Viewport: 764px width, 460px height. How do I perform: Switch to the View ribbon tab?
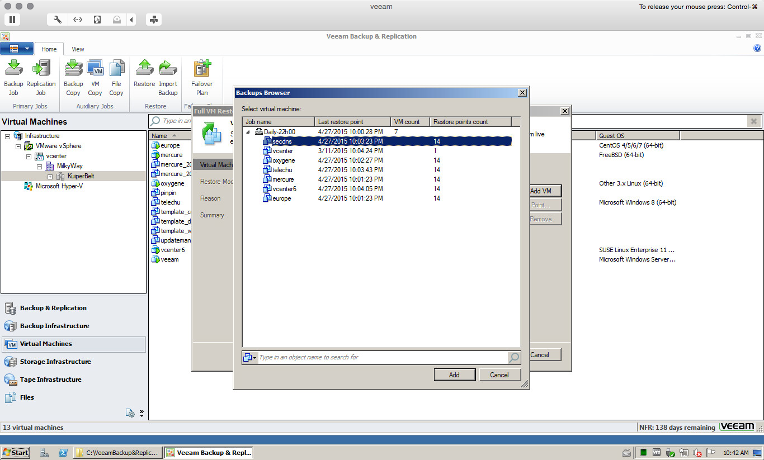[78, 49]
